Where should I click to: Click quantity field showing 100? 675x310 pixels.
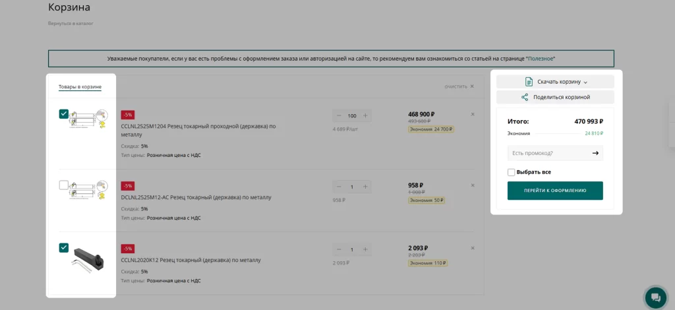pyautogui.click(x=352, y=116)
